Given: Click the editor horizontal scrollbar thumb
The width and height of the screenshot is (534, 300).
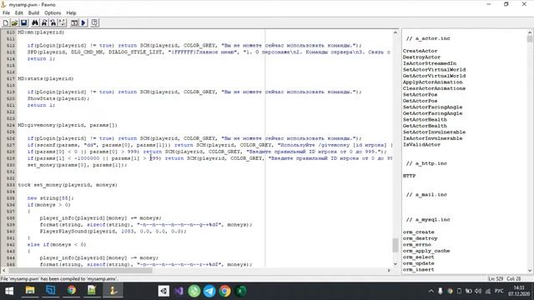Looking at the screenshot, I should point(80,270).
